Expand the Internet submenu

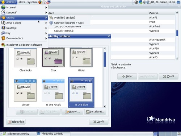coord(24,7)
